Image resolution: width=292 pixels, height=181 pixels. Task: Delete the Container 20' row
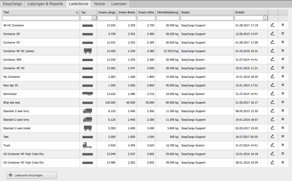pos(283,33)
